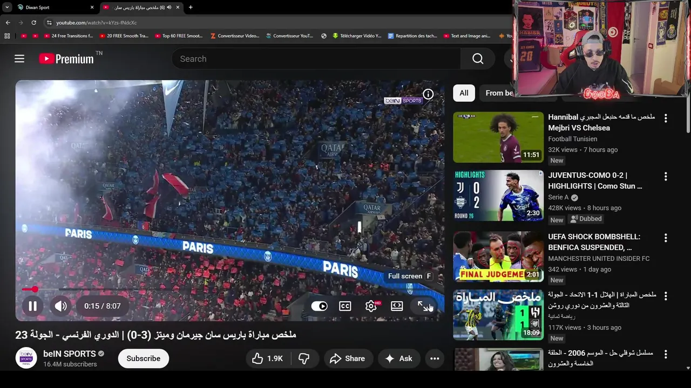Like the video with 1.9K likes

pyautogui.click(x=268, y=358)
